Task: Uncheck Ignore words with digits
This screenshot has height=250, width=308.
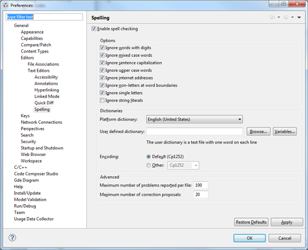Action: click(x=102, y=48)
